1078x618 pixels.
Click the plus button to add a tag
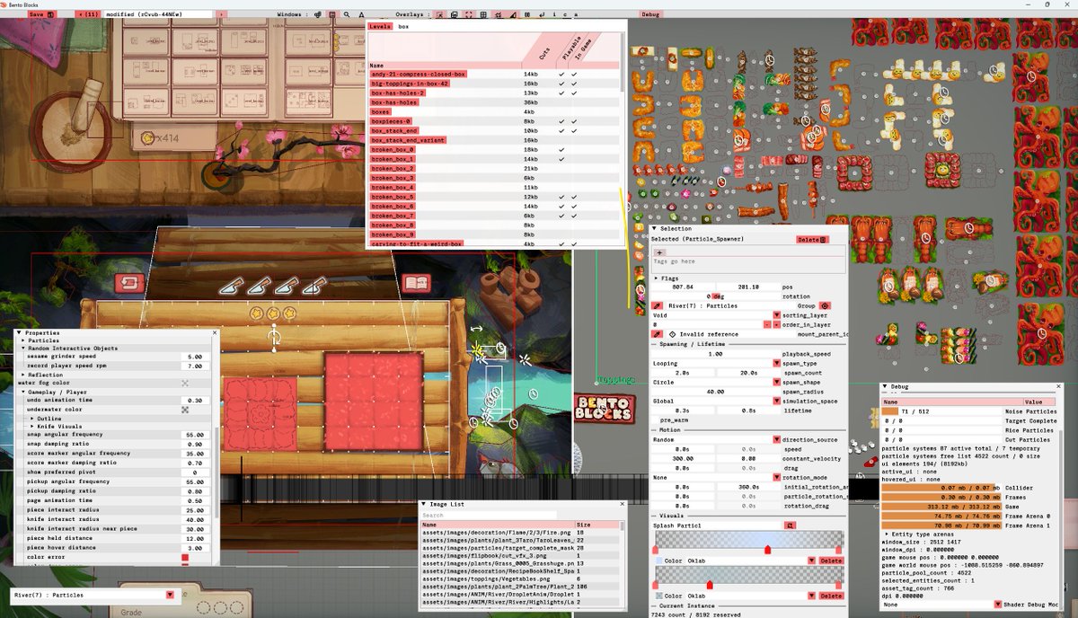coord(659,252)
